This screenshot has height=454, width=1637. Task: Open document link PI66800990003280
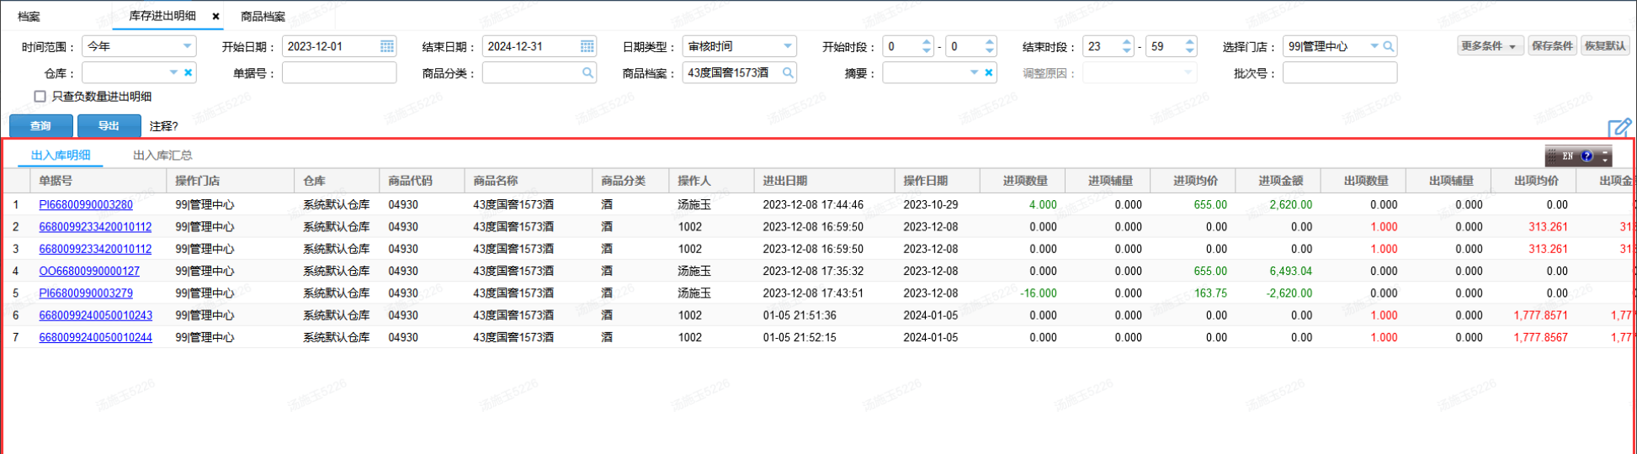(86, 204)
